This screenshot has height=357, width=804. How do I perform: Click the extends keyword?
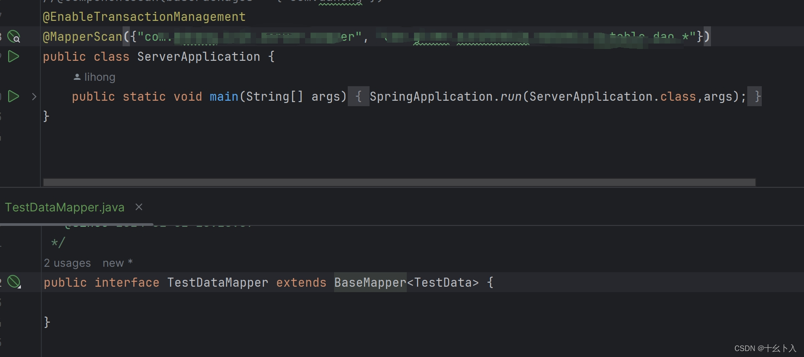(301, 283)
